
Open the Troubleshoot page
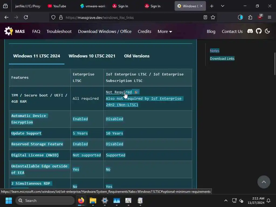click(x=59, y=31)
